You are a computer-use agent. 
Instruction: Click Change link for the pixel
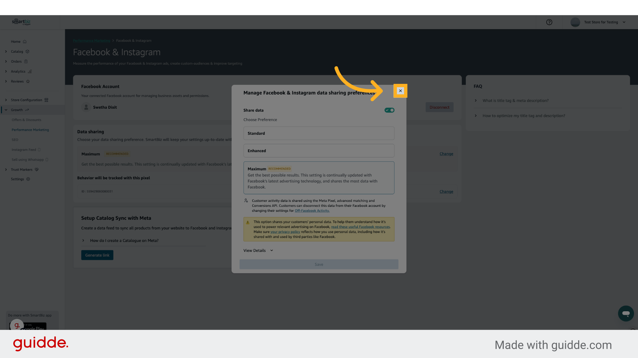[446, 192]
